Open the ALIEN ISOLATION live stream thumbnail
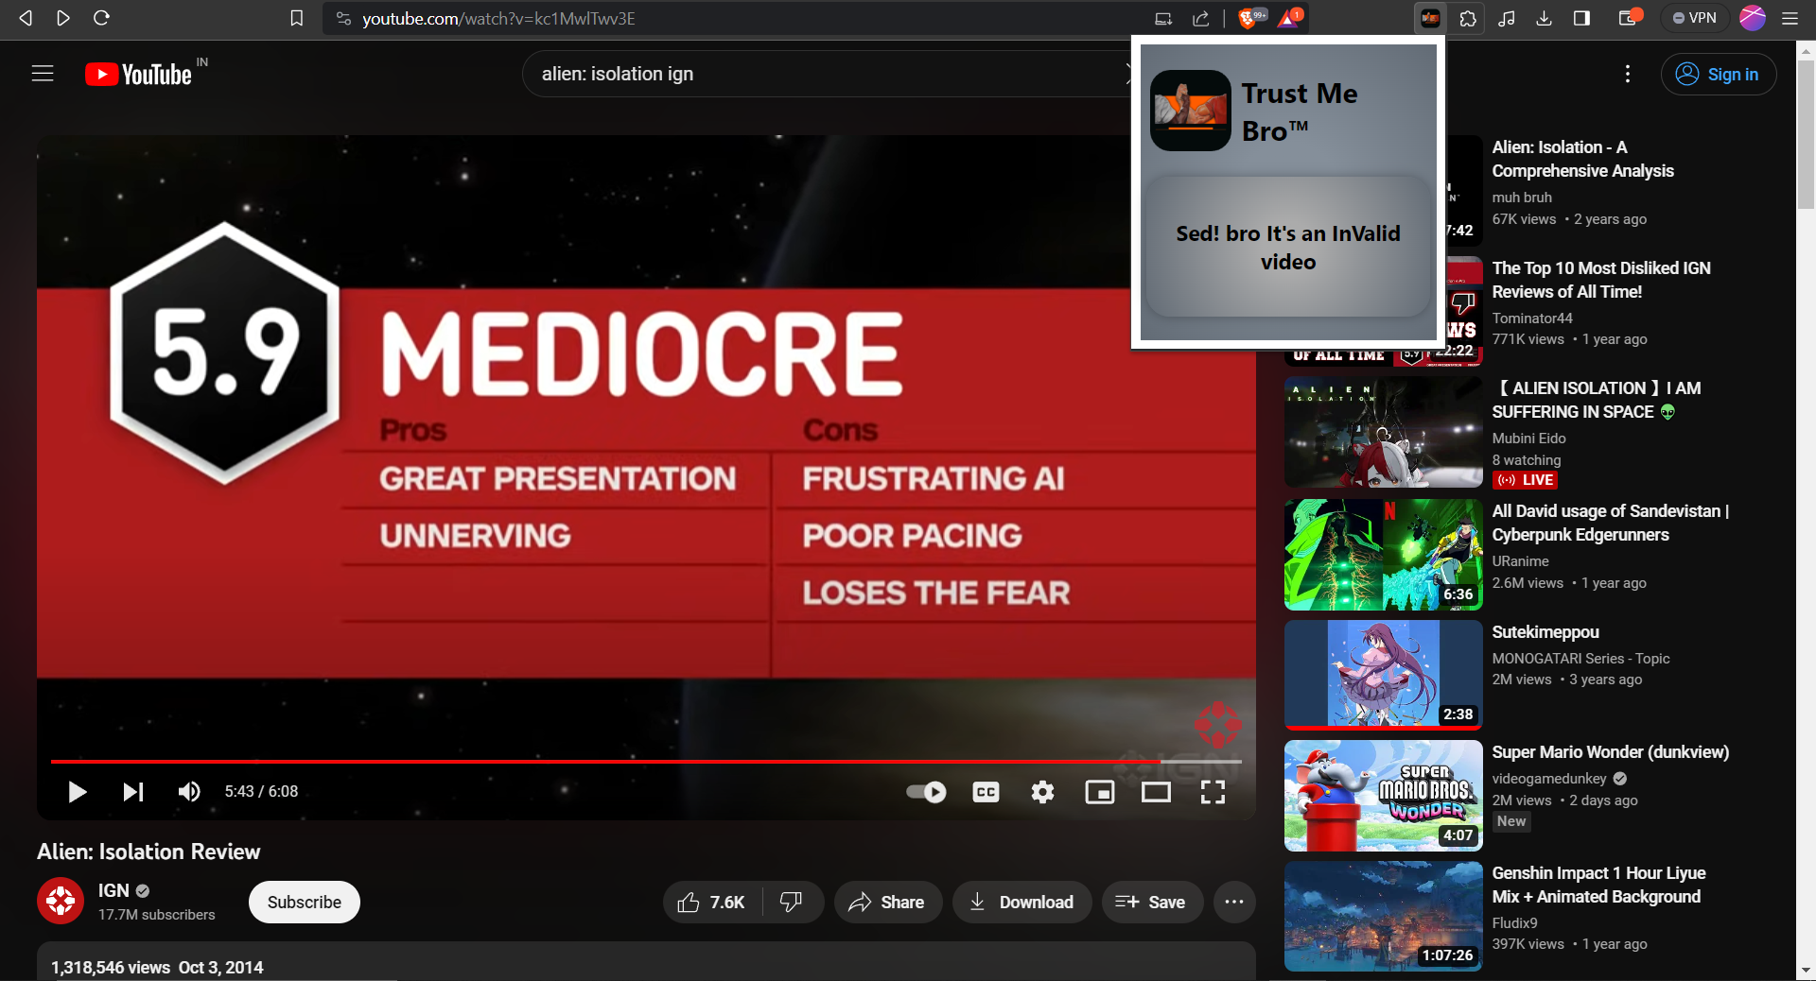The width and height of the screenshot is (1816, 981). 1383,432
